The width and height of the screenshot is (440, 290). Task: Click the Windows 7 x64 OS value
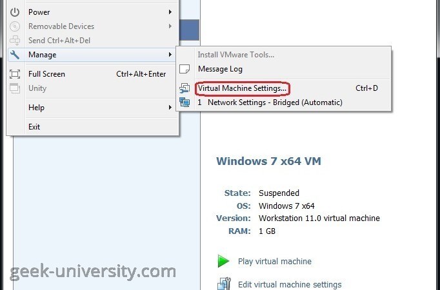coord(286,206)
